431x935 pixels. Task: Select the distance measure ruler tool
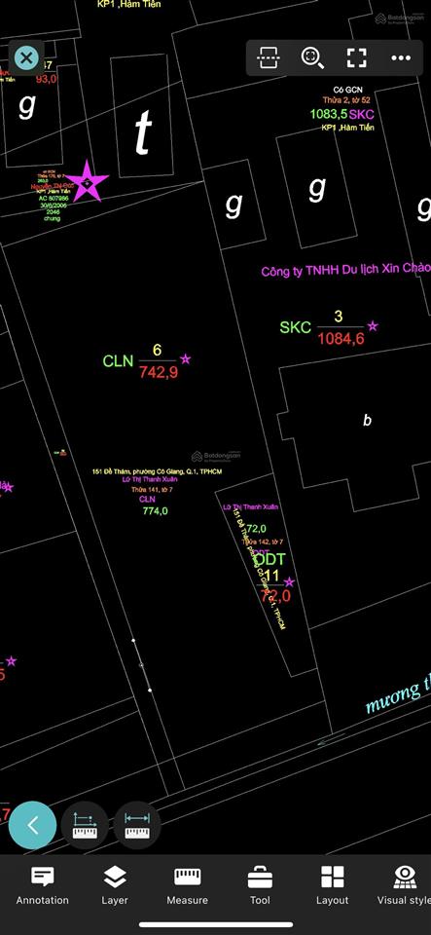pyautogui.click(x=137, y=825)
